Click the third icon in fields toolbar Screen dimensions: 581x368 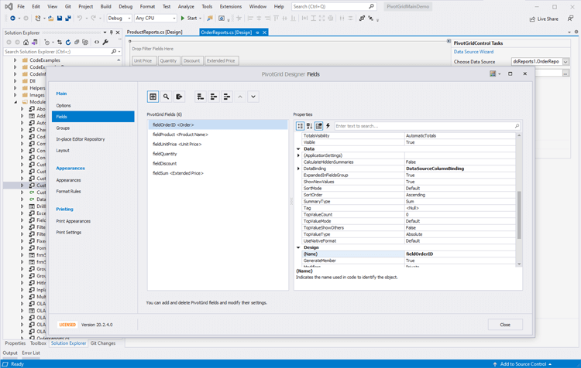coord(179,97)
